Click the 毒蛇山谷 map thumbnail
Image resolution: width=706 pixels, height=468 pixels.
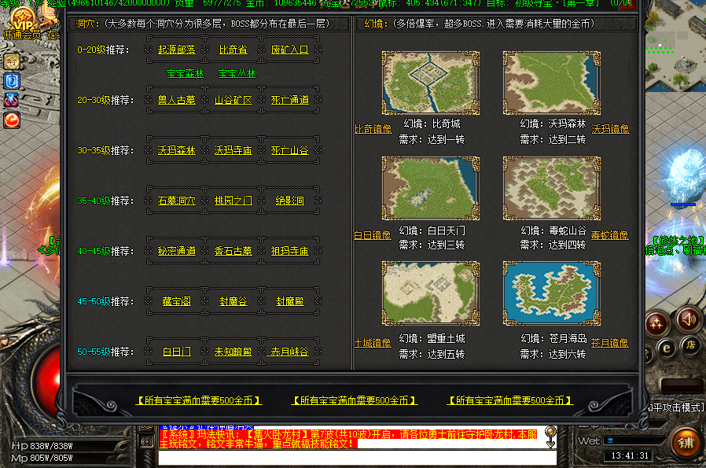[x=551, y=187]
